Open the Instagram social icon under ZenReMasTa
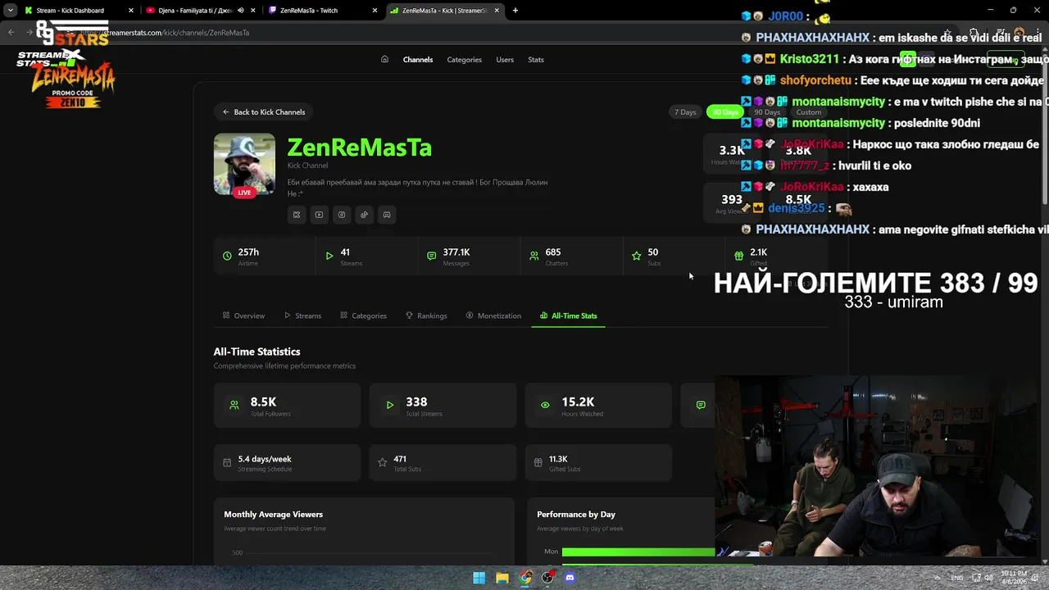Image resolution: width=1049 pixels, height=590 pixels. click(342, 215)
